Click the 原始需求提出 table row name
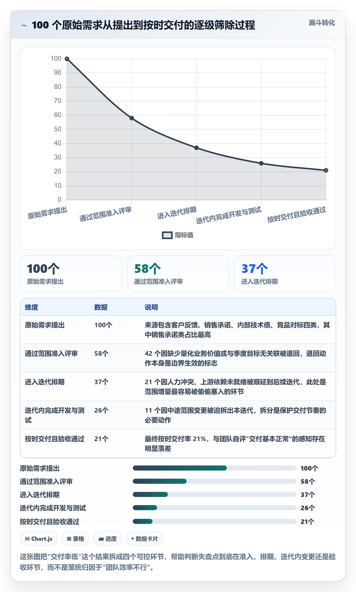356x592 pixels. click(45, 325)
